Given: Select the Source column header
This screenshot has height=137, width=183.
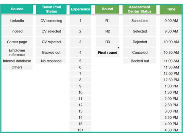Looking at the screenshot, I should pyautogui.click(x=17, y=9).
